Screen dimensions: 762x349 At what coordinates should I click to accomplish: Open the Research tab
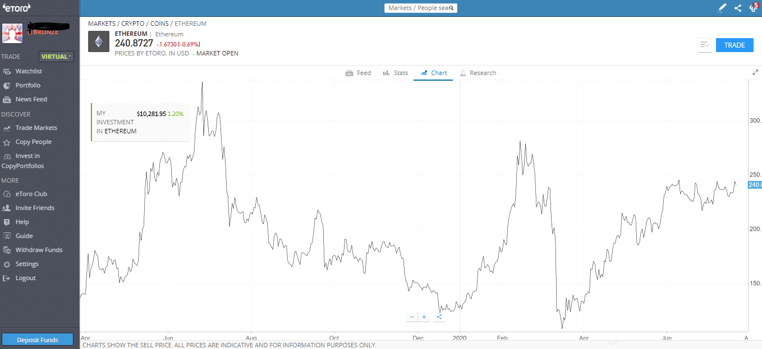pos(478,73)
